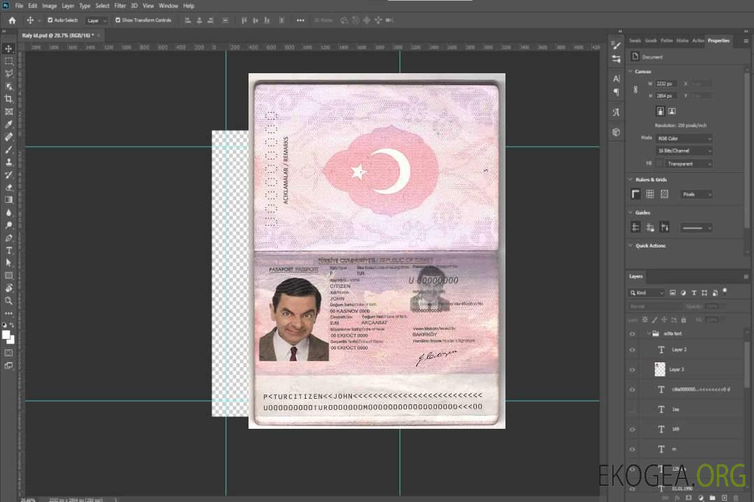Viewport: 754px width, 502px height.
Task: Open the Layers panel menu
Action: (746, 277)
